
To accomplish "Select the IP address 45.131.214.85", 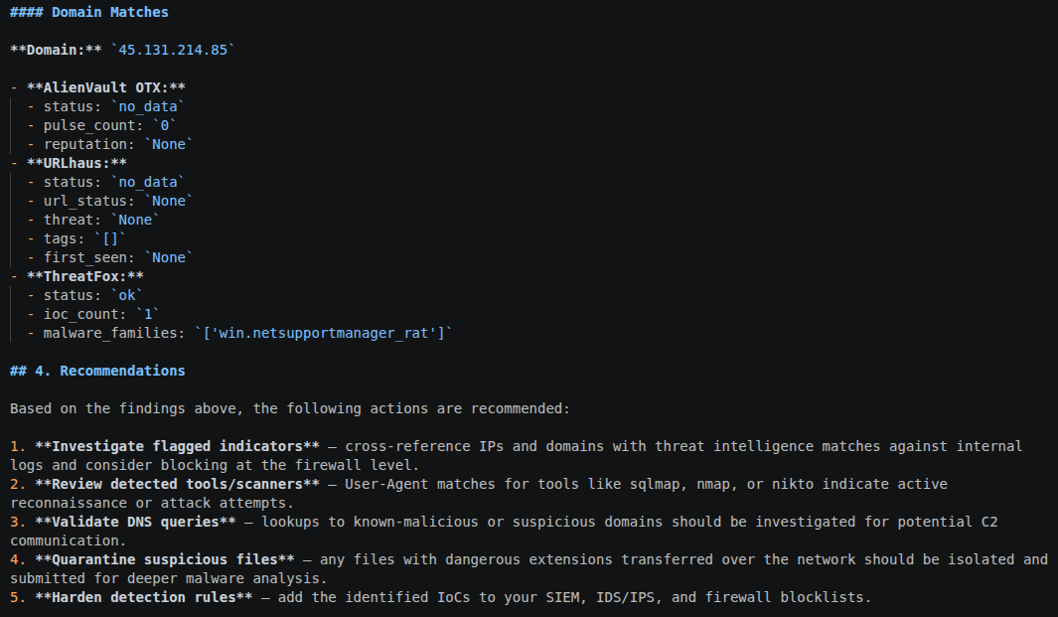I will click(173, 50).
